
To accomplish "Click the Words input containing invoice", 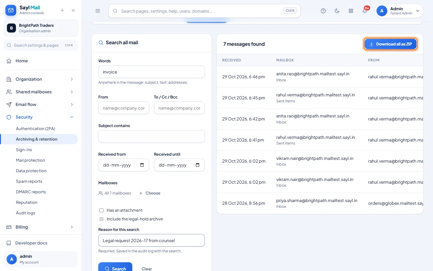I will click(x=152, y=72).
